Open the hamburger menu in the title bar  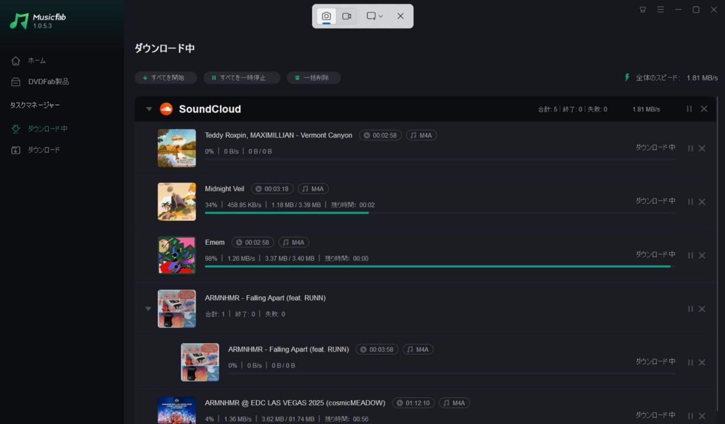[x=660, y=9]
